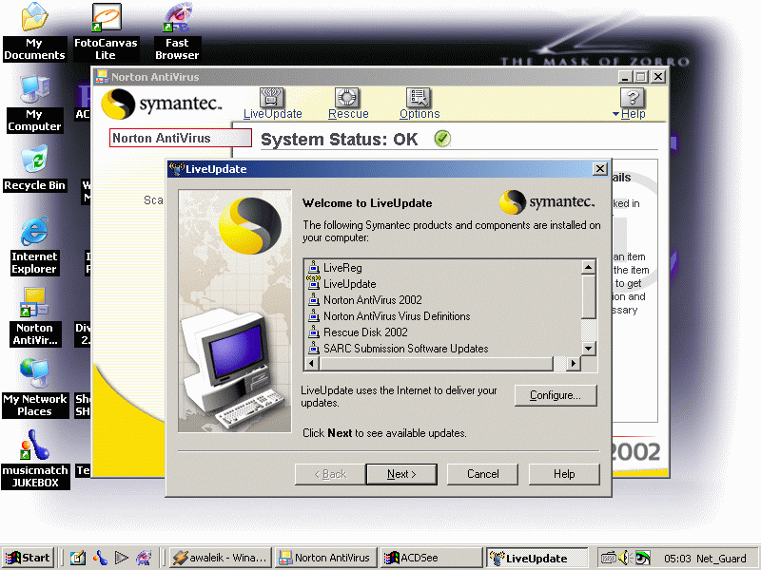This screenshot has width=761, height=570.
Task: Close the LiveUpdate dialog with the X
Action: click(600, 169)
